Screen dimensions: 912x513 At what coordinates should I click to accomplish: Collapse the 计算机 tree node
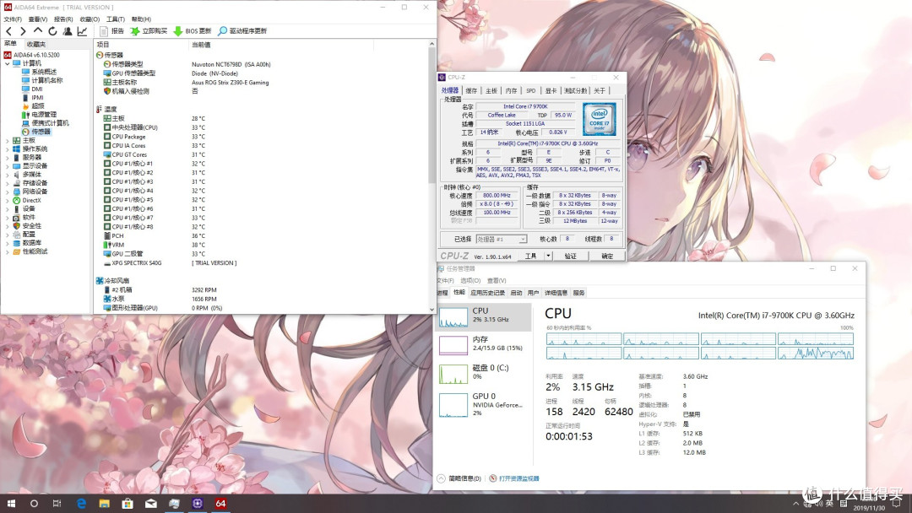pos(8,63)
